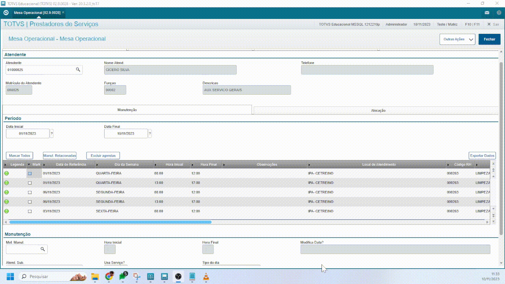Image resolution: width=505 pixels, height=284 pixels.
Task: Click the F10 | F11 shortcut item
Action: pos(472,24)
